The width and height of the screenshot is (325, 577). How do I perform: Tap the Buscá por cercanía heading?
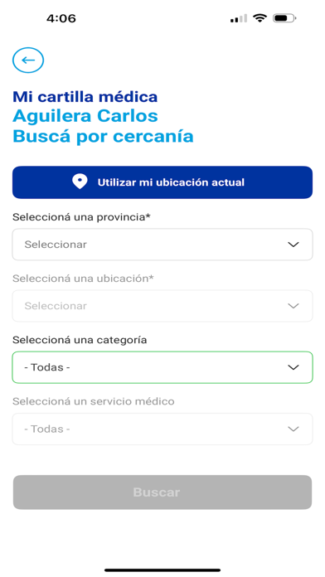click(x=103, y=136)
